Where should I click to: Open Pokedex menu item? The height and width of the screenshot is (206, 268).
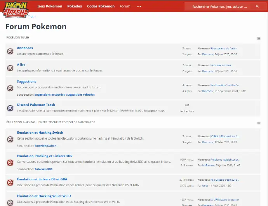click(75, 6)
